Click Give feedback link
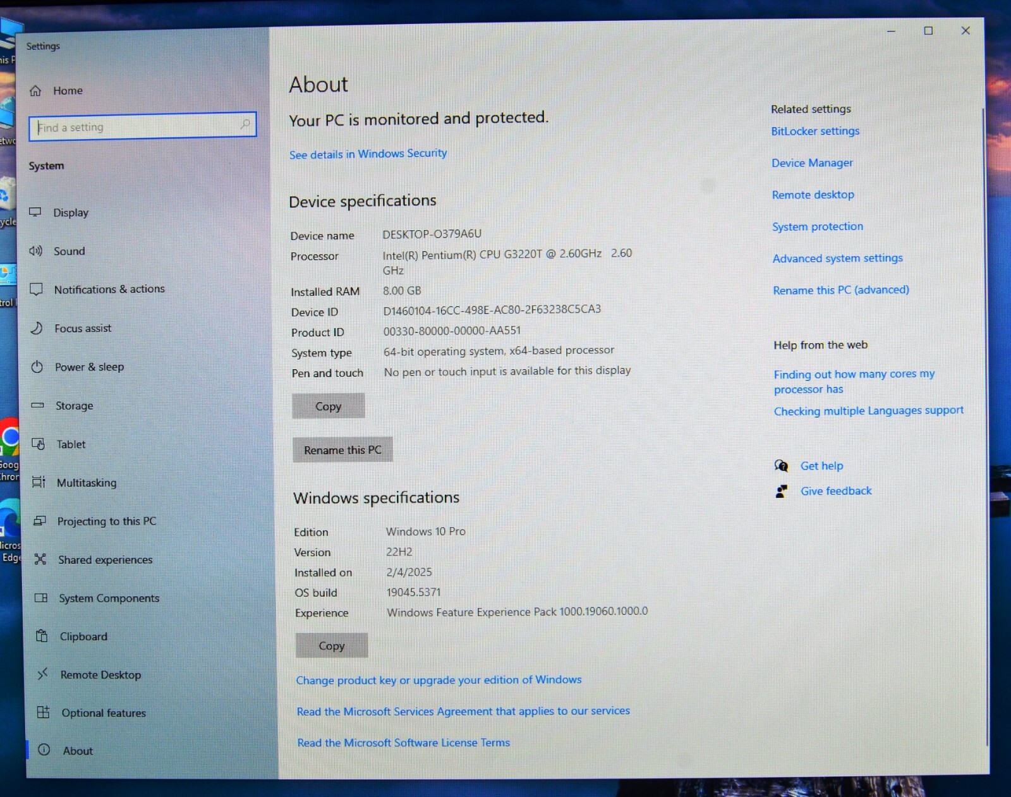 (x=836, y=491)
